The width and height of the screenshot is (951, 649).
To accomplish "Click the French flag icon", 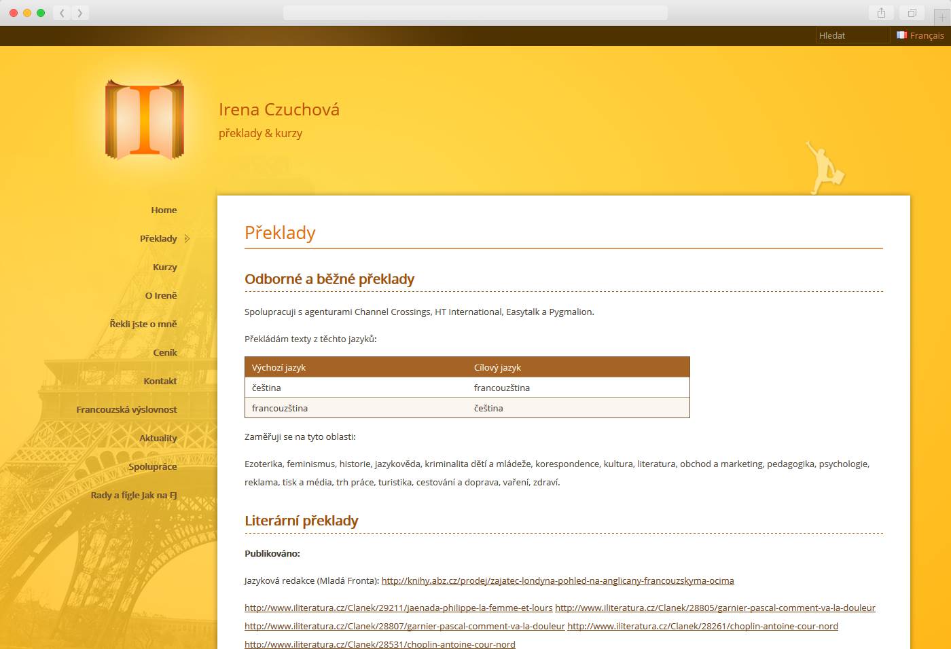I will coord(901,35).
